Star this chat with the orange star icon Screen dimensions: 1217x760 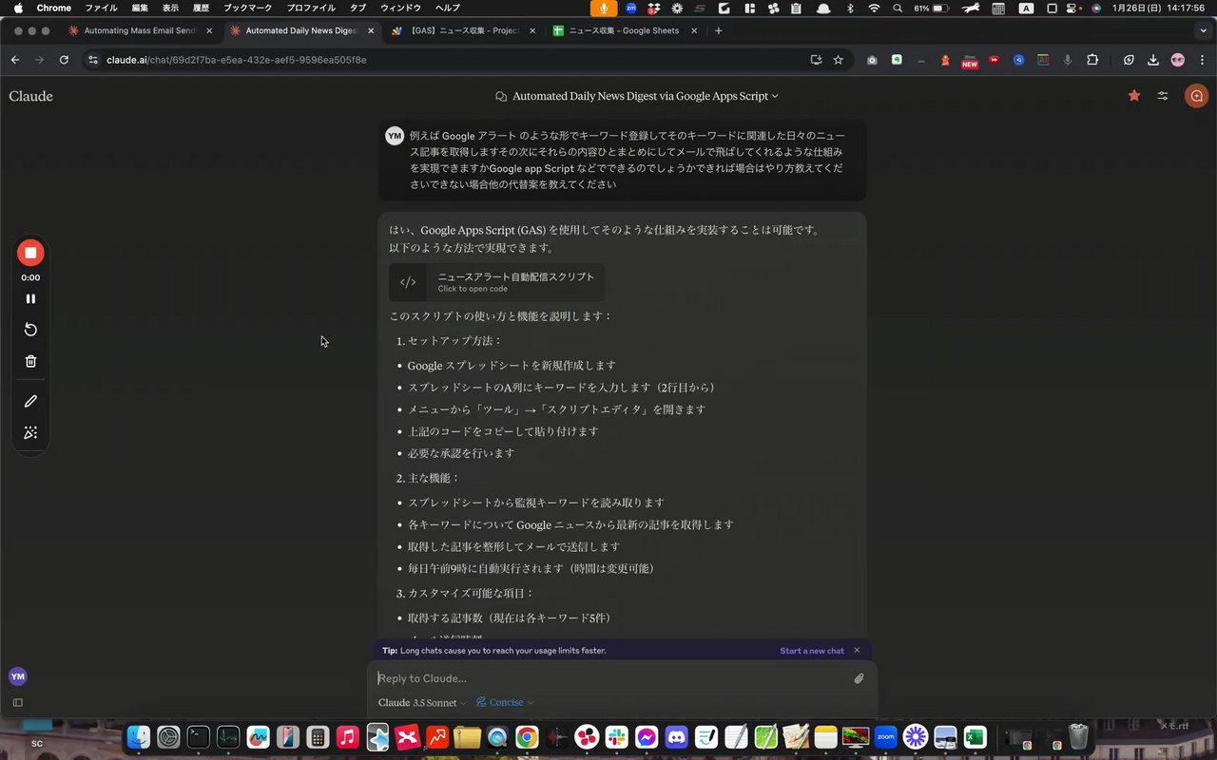(x=1134, y=96)
